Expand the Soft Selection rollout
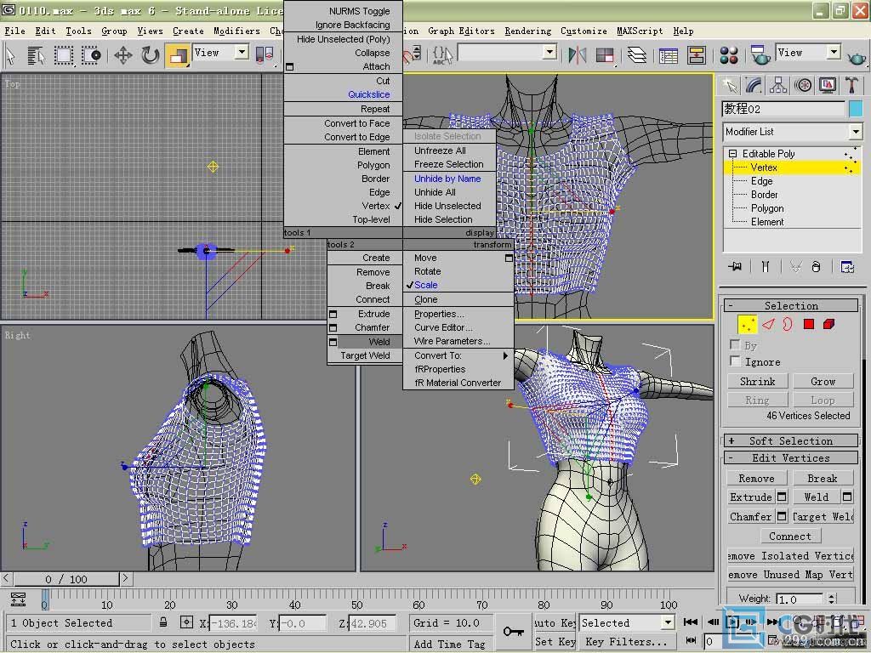The height and width of the screenshot is (653, 871). tap(791, 441)
